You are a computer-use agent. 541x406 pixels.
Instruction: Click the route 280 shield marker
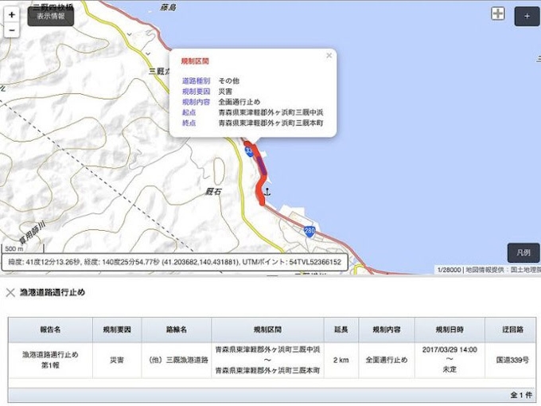coord(309,231)
